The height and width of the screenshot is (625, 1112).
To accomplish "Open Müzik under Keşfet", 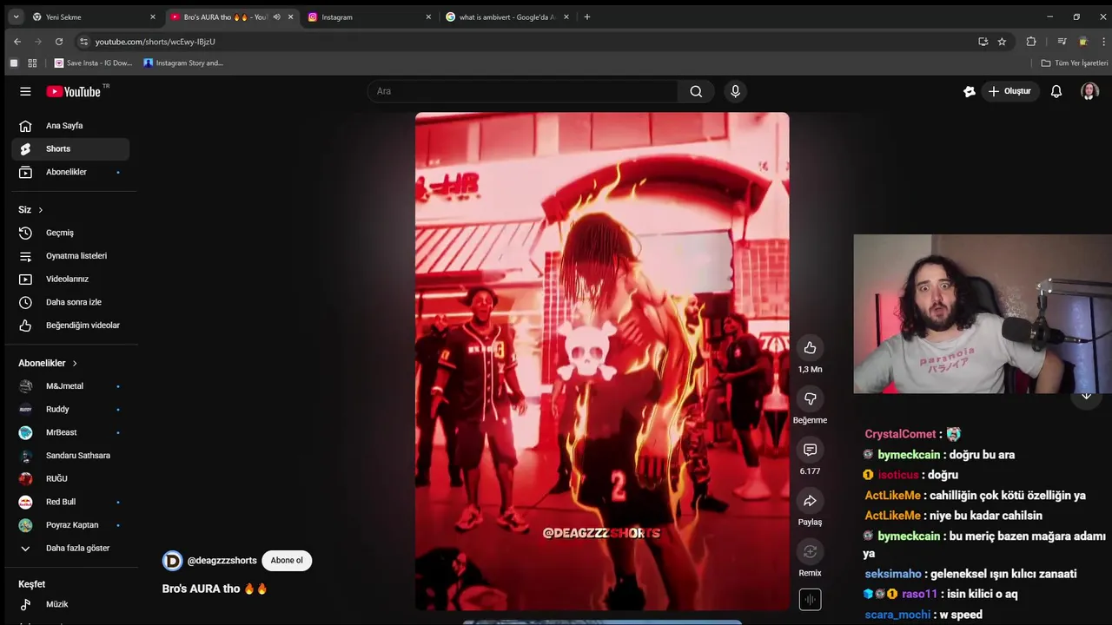I will 70,604.
